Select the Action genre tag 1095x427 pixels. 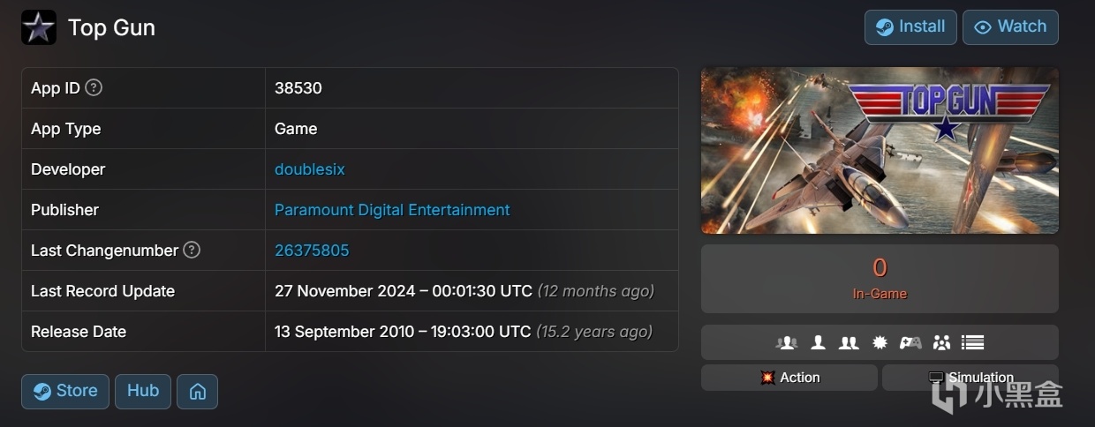pyautogui.click(x=789, y=378)
